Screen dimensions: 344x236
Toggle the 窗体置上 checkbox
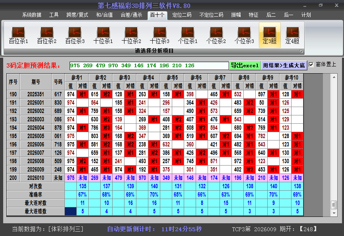tap(311, 64)
